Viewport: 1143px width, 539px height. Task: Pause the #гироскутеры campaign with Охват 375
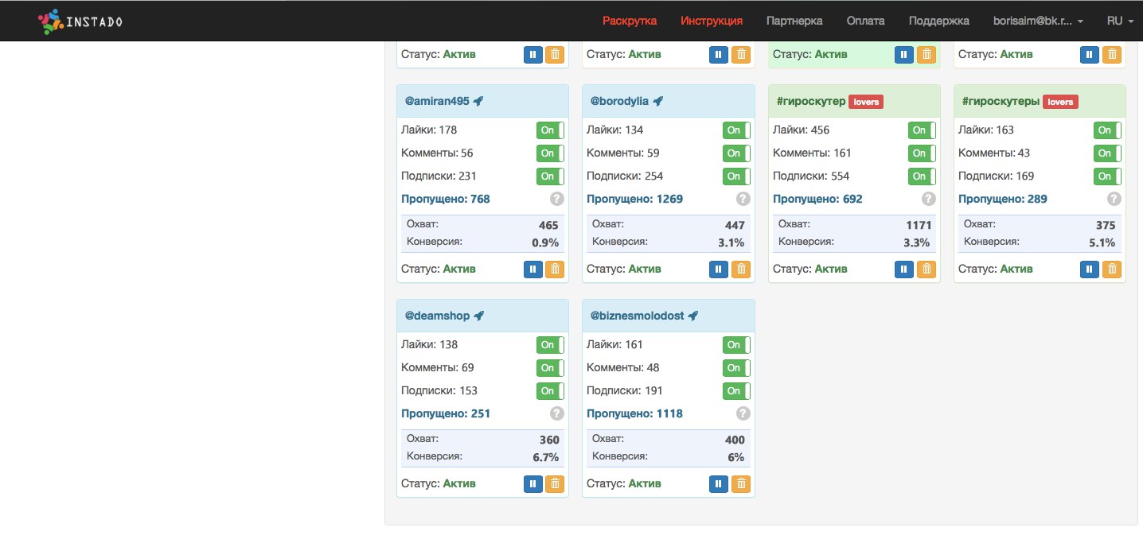tap(1090, 269)
